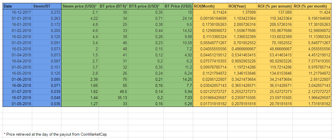Select BTS price cell 0,71
This screenshot has width=334, height=140.
[146, 18]
